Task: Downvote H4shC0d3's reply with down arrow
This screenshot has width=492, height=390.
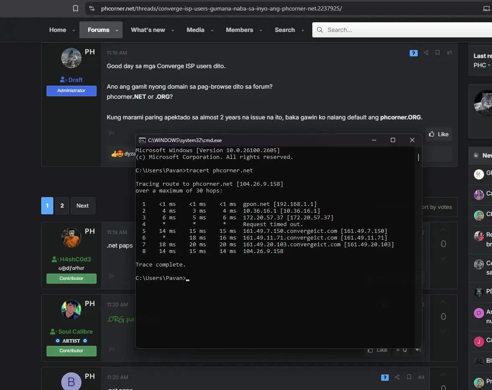Action: [x=443, y=258]
